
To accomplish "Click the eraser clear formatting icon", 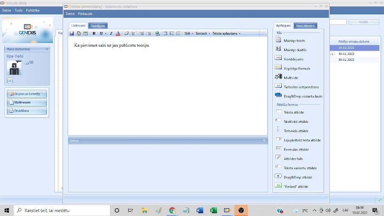I will (x=126, y=33).
